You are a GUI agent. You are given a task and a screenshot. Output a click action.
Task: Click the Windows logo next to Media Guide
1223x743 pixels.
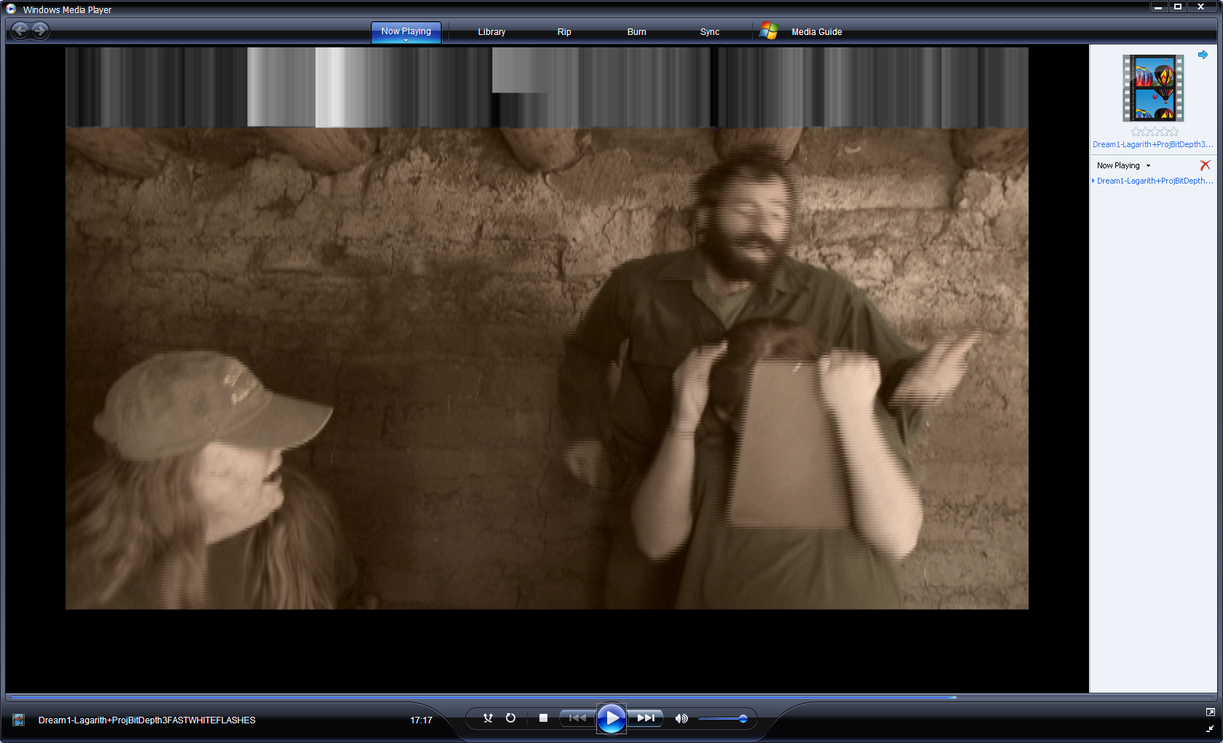tap(769, 31)
